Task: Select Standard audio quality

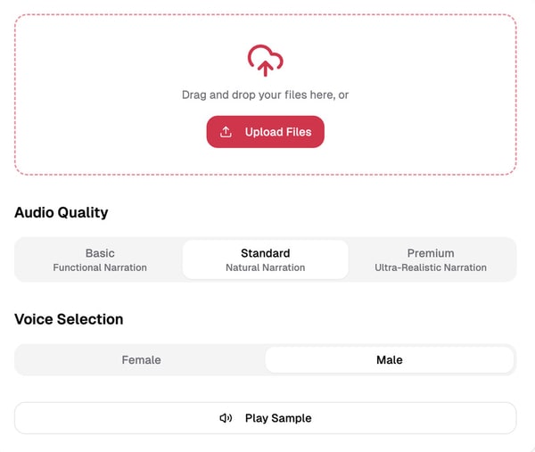Action: coord(265,259)
